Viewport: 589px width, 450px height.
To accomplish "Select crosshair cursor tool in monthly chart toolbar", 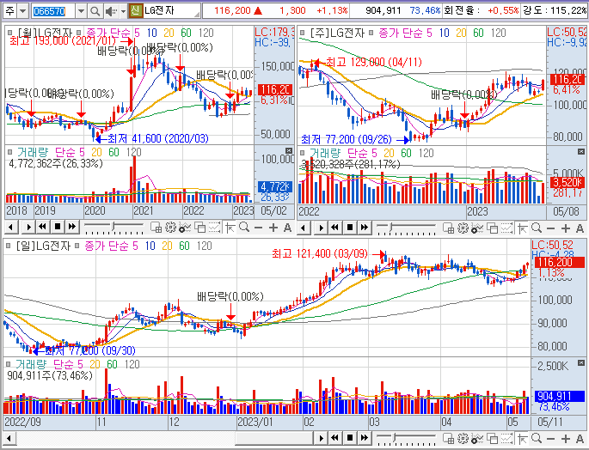I will [x=230, y=227].
